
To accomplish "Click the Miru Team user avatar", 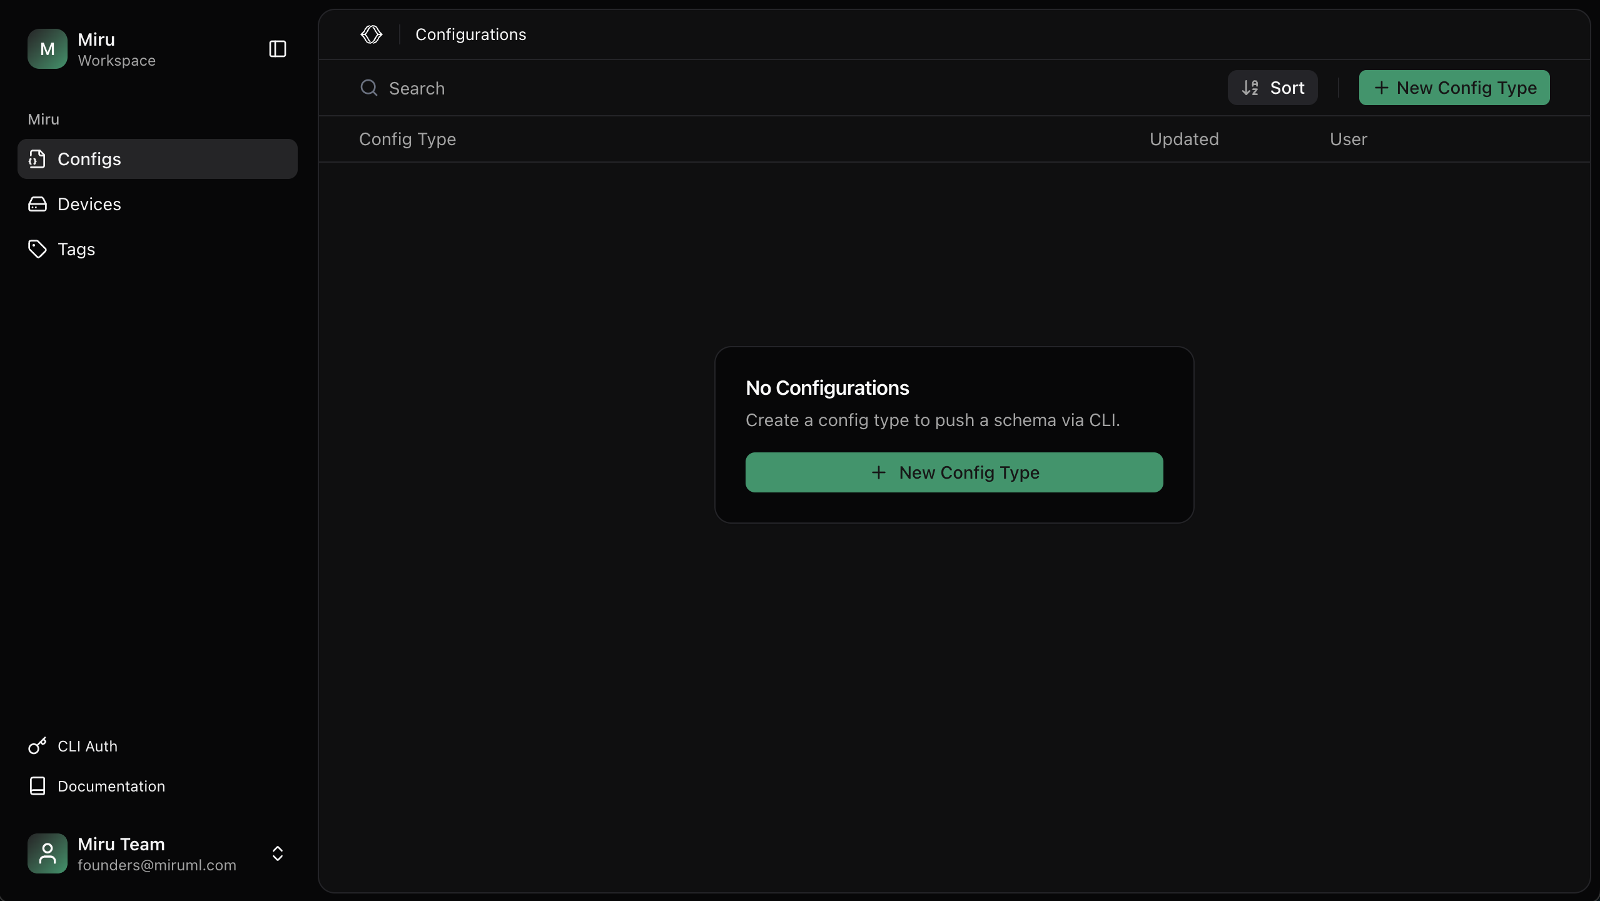I will (47, 853).
